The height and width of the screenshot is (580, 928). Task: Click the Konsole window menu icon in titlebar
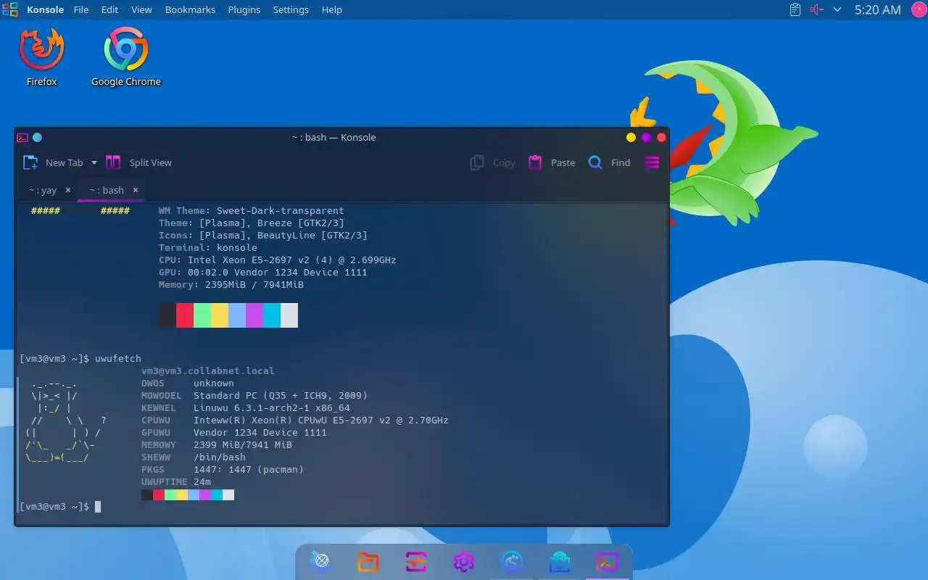tap(22, 137)
